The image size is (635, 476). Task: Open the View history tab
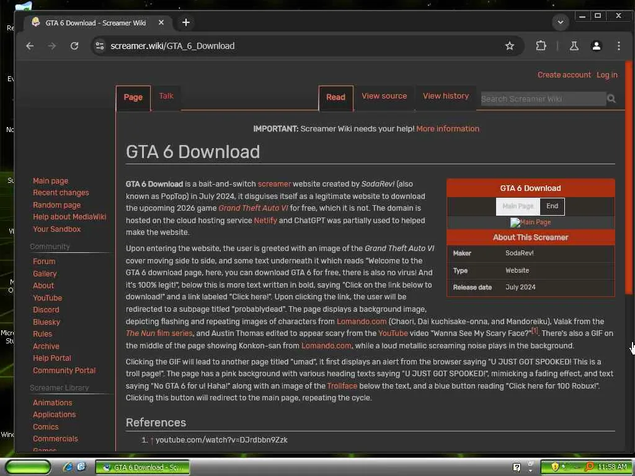click(x=446, y=96)
